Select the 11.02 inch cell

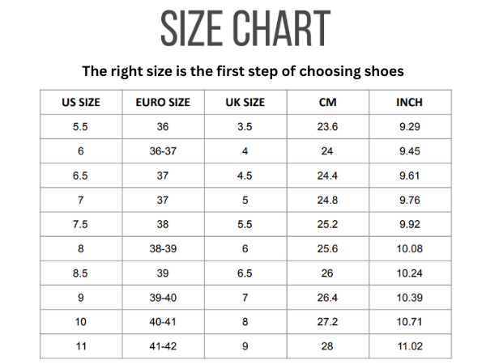pyautogui.click(x=409, y=346)
